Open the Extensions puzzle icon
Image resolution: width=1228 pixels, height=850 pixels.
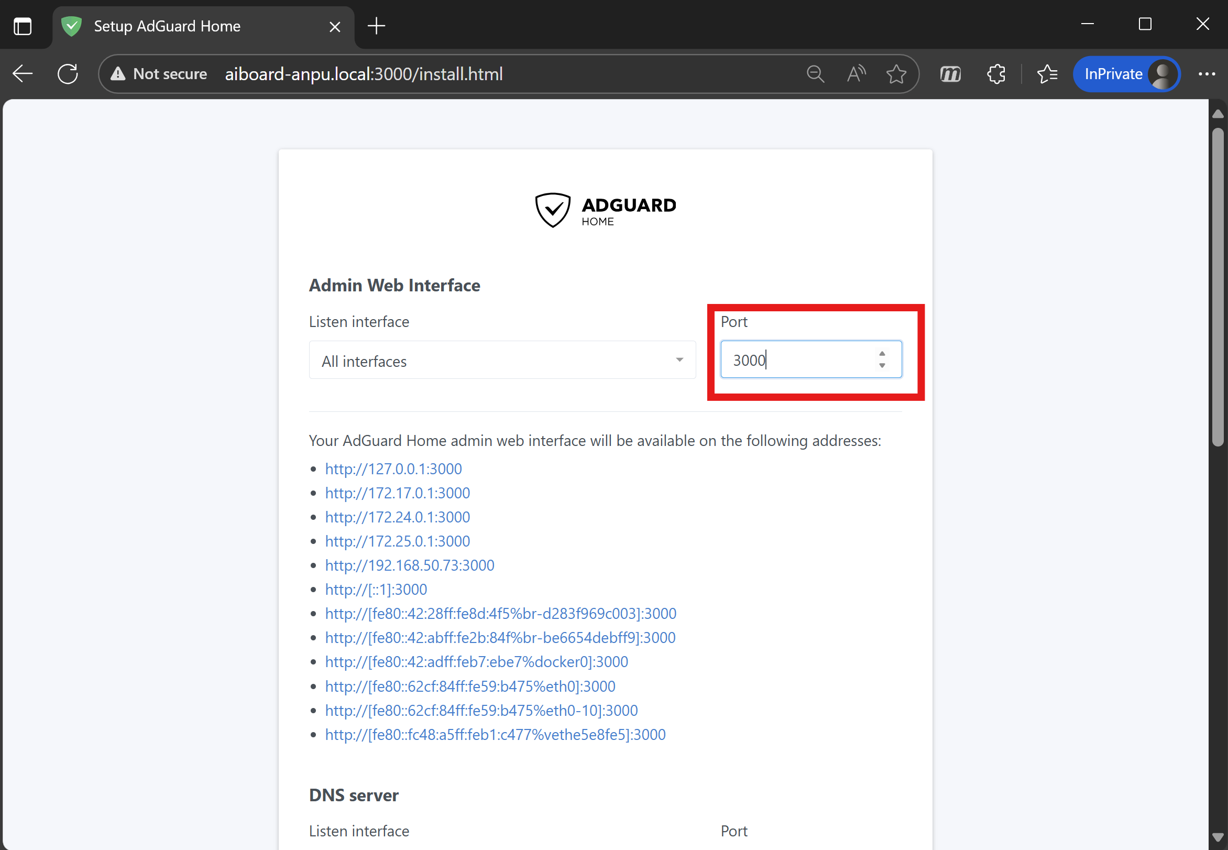coord(996,73)
